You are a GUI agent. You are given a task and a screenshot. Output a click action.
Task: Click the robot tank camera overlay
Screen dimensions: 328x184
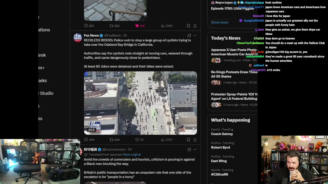pos(40,162)
